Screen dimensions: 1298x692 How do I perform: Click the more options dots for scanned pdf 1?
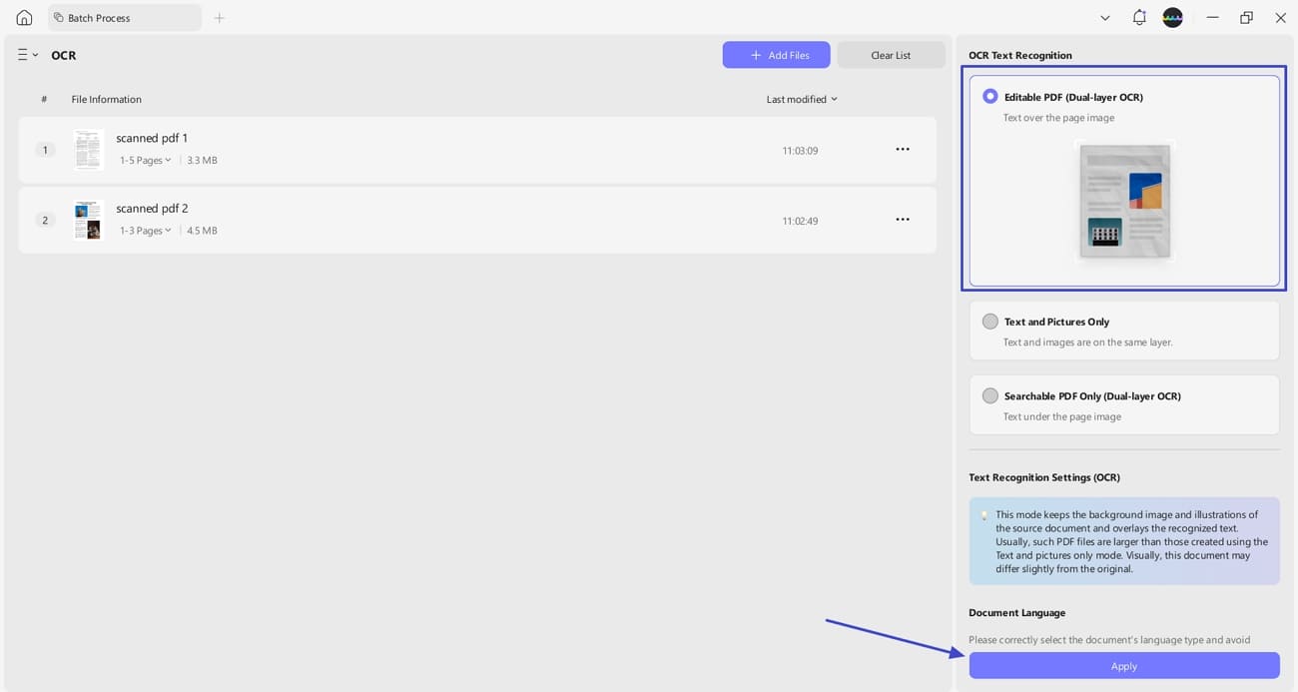[x=903, y=148]
